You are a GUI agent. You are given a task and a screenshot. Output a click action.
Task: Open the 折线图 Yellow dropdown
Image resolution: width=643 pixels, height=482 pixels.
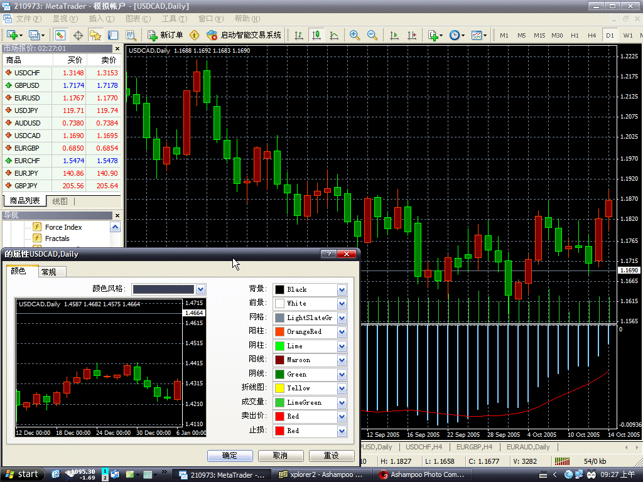click(342, 388)
